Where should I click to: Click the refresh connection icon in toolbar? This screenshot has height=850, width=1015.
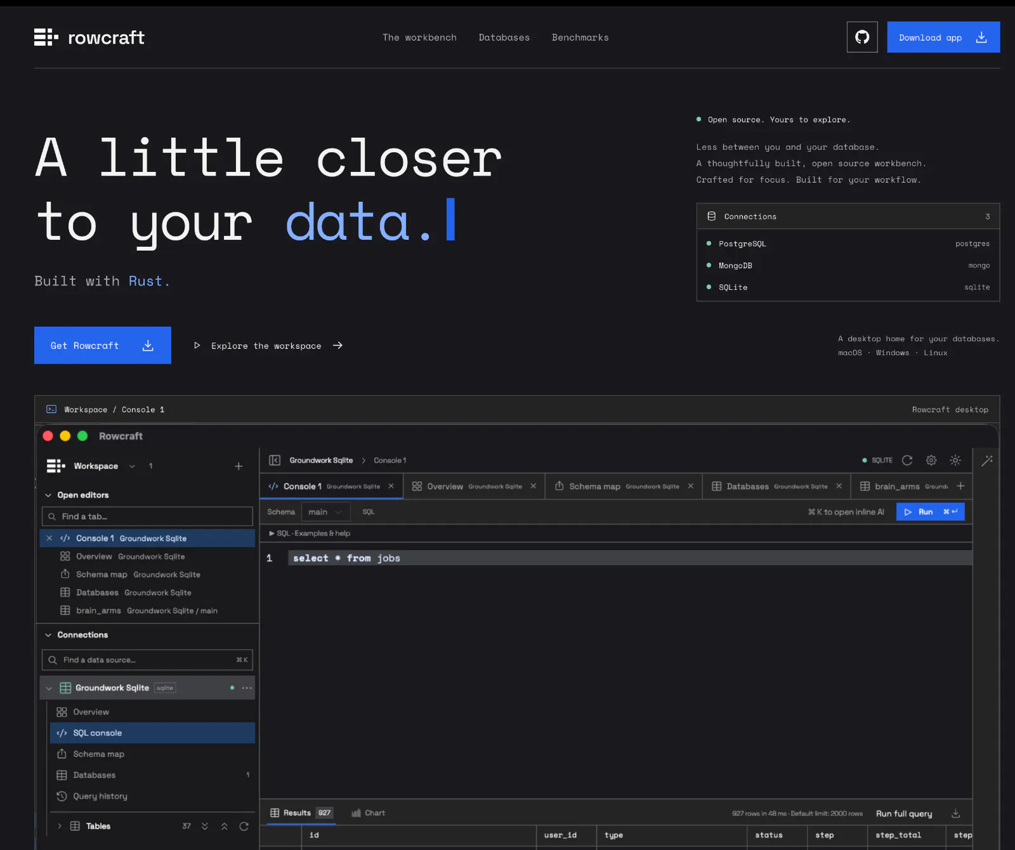[x=907, y=460]
